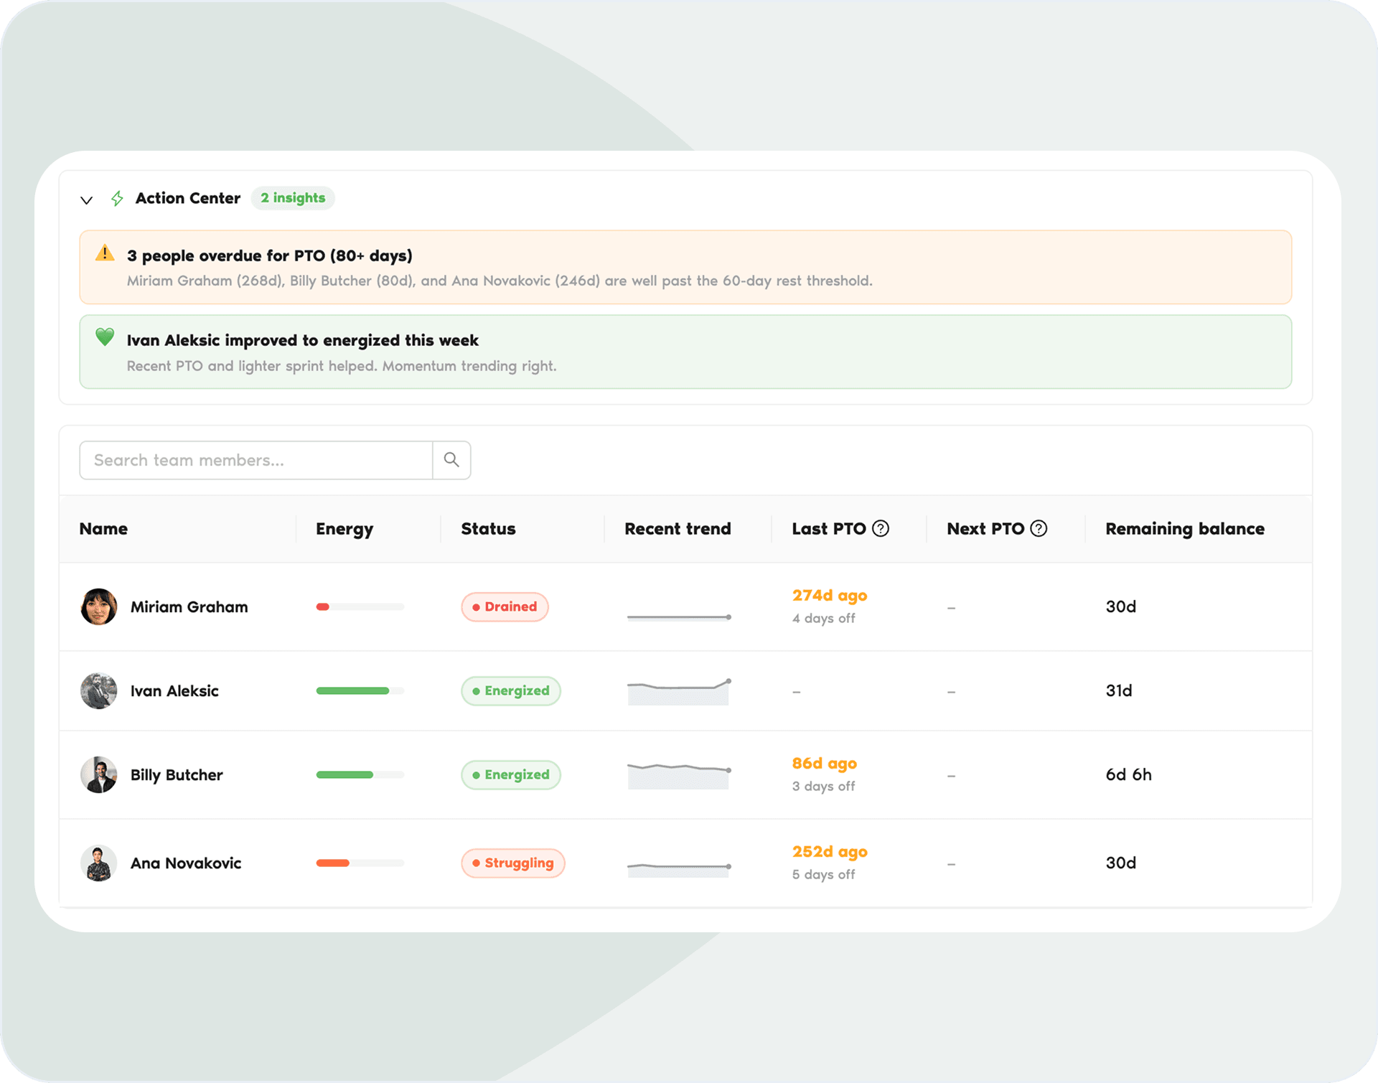Open the PTO overdue alert banner title
Image resolution: width=1378 pixels, height=1083 pixels.
pos(270,256)
